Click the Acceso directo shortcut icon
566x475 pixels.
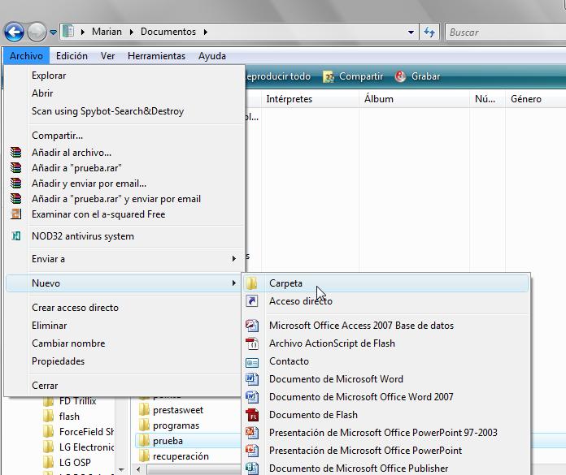[x=251, y=301]
